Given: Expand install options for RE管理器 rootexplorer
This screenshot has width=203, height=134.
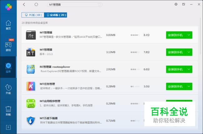Looking at the screenshot, I should pyautogui.click(x=189, y=69).
